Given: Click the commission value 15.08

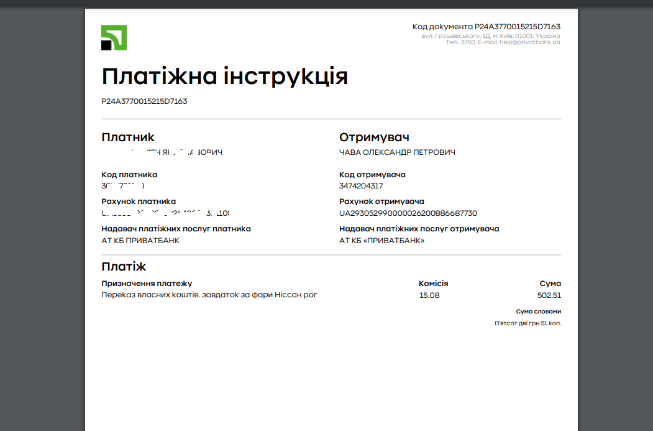Looking at the screenshot, I should 429,295.
